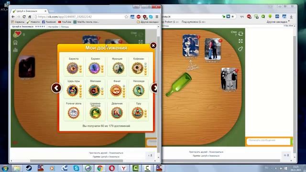306x172 pixels.
Task: Open YouTube bookmark
Action: (65, 22)
